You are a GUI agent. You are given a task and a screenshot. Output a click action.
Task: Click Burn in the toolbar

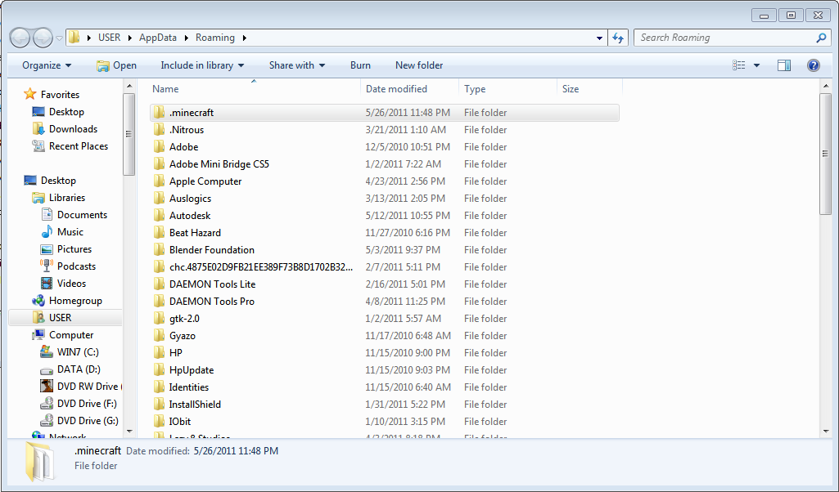(360, 65)
